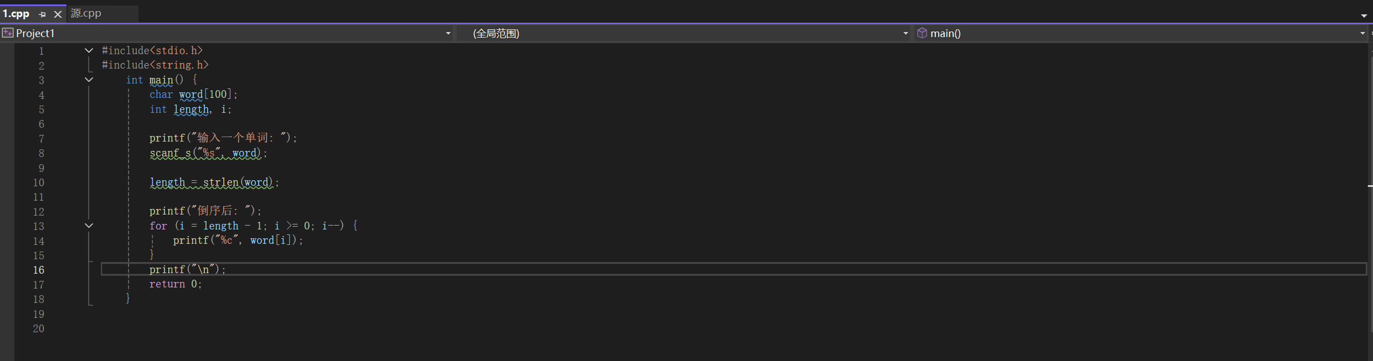This screenshot has width=1373, height=361.
Task: Open the document tab overflow arrow
Action: pos(1364,15)
